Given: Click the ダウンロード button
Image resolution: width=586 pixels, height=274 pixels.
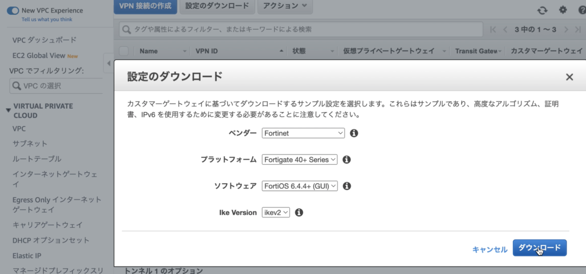Looking at the screenshot, I should (x=540, y=248).
